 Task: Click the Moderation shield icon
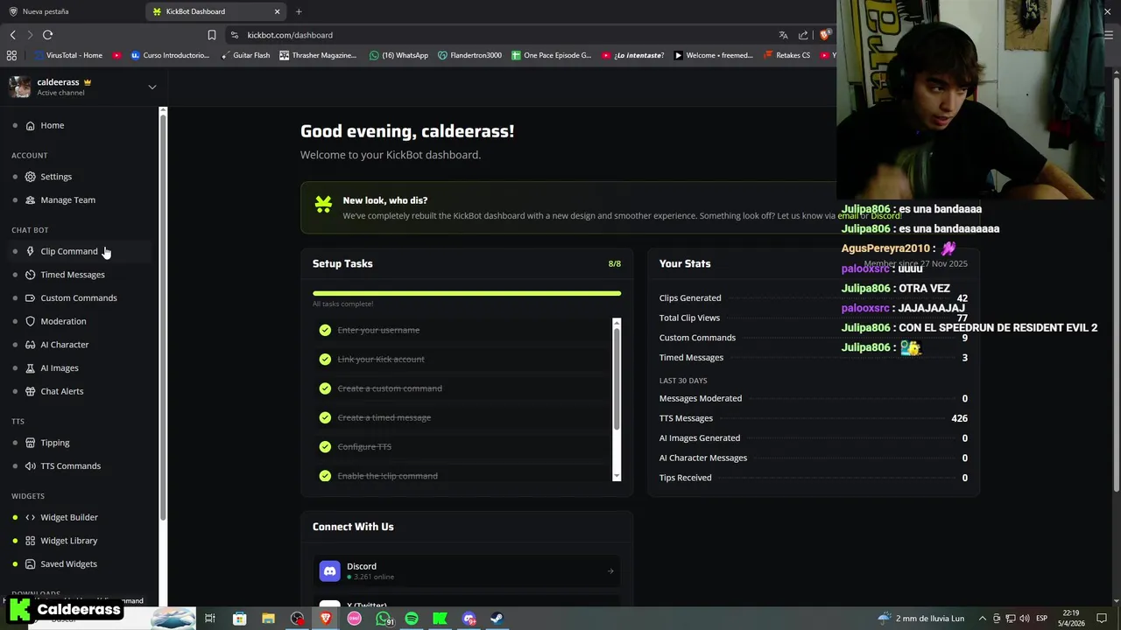(x=30, y=321)
